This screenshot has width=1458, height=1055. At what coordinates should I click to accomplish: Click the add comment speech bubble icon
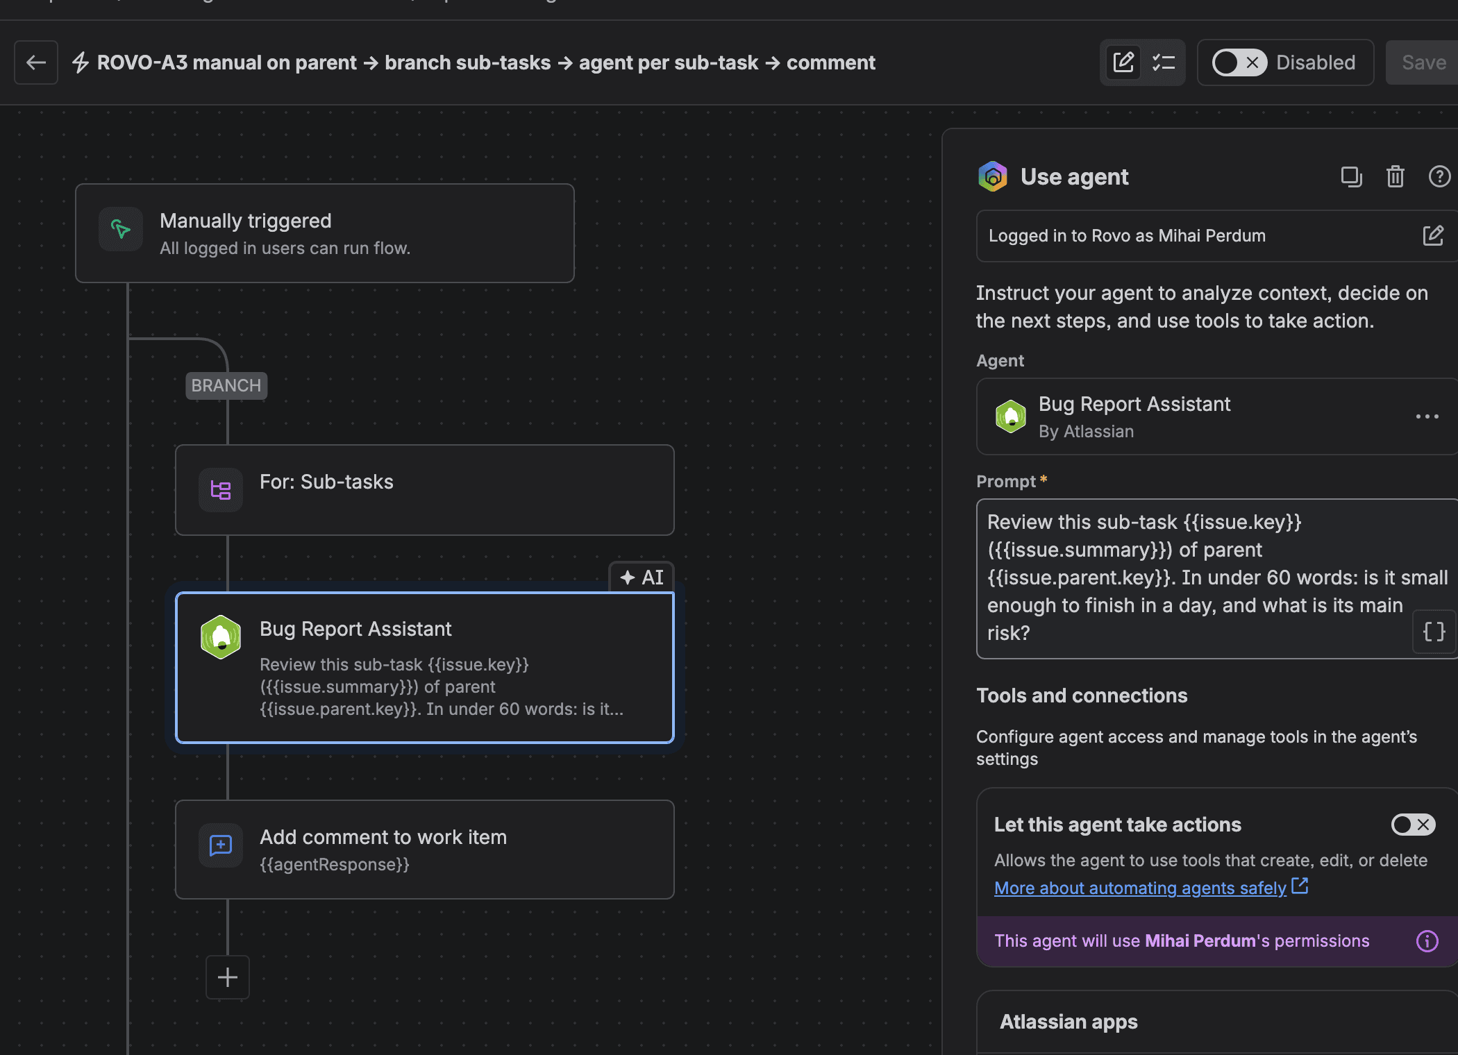click(221, 845)
